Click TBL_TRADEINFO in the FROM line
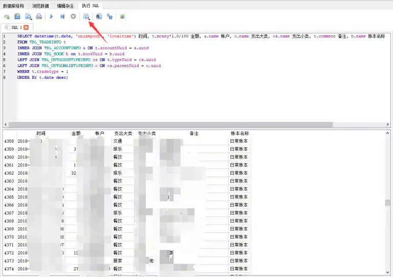Screen dimensions: 393x277 (46, 42)
